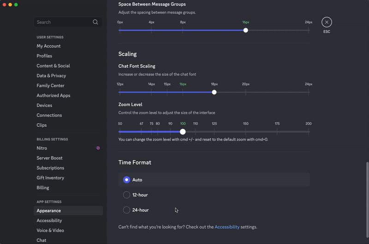
Task: Click the Nitro badge icon in sidebar
Action: click(98, 148)
